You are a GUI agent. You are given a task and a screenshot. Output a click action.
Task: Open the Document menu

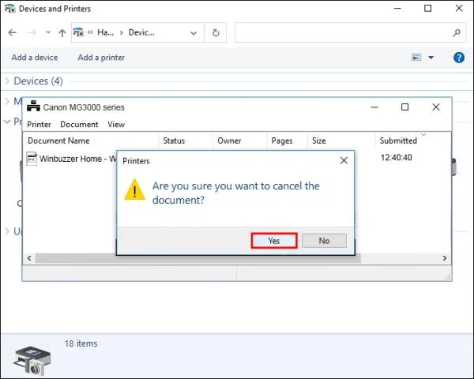pos(79,124)
